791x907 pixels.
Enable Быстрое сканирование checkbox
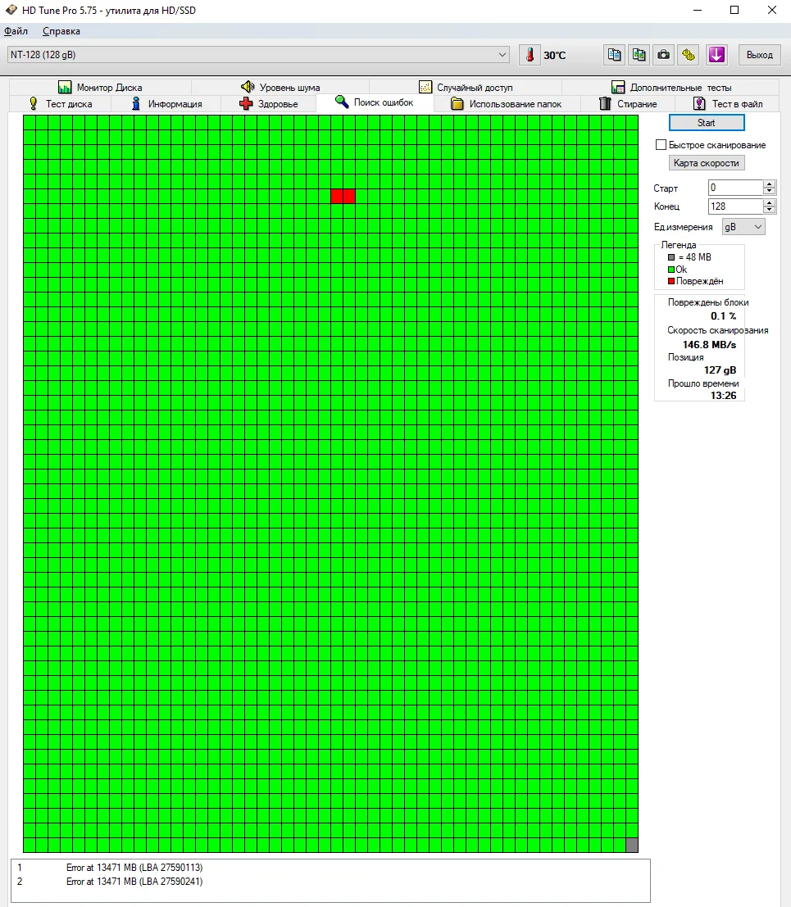point(661,144)
